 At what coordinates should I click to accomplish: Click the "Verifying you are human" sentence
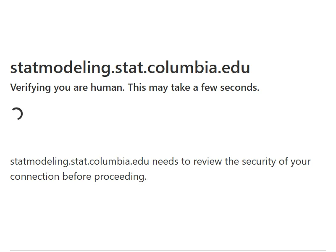67,88
